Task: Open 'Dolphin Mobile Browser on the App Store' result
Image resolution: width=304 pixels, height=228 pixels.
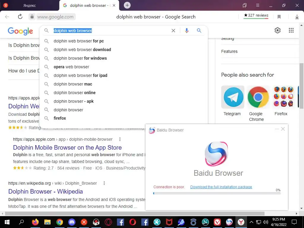Action: tap(67, 148)
